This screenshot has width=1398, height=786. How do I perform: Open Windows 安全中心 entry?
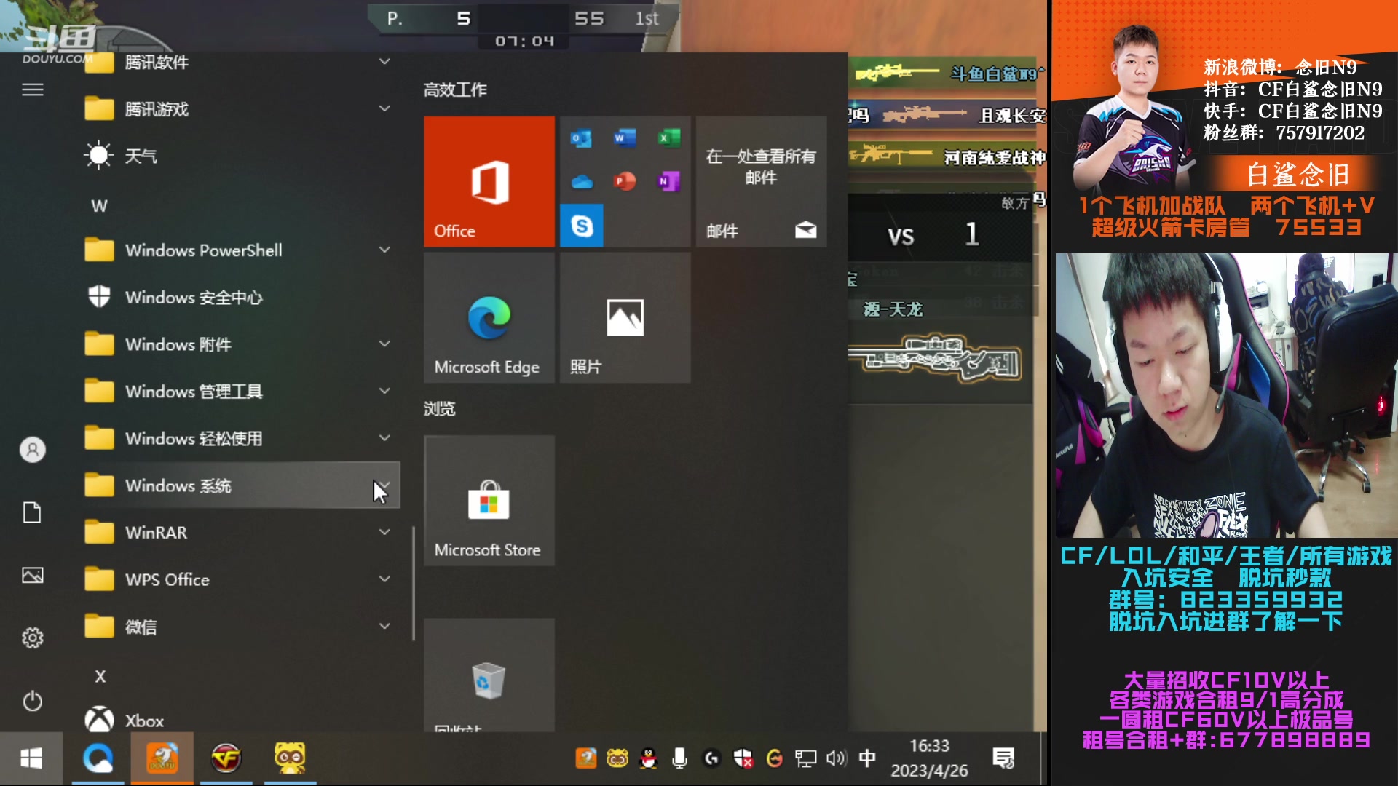tap(193, 297)
